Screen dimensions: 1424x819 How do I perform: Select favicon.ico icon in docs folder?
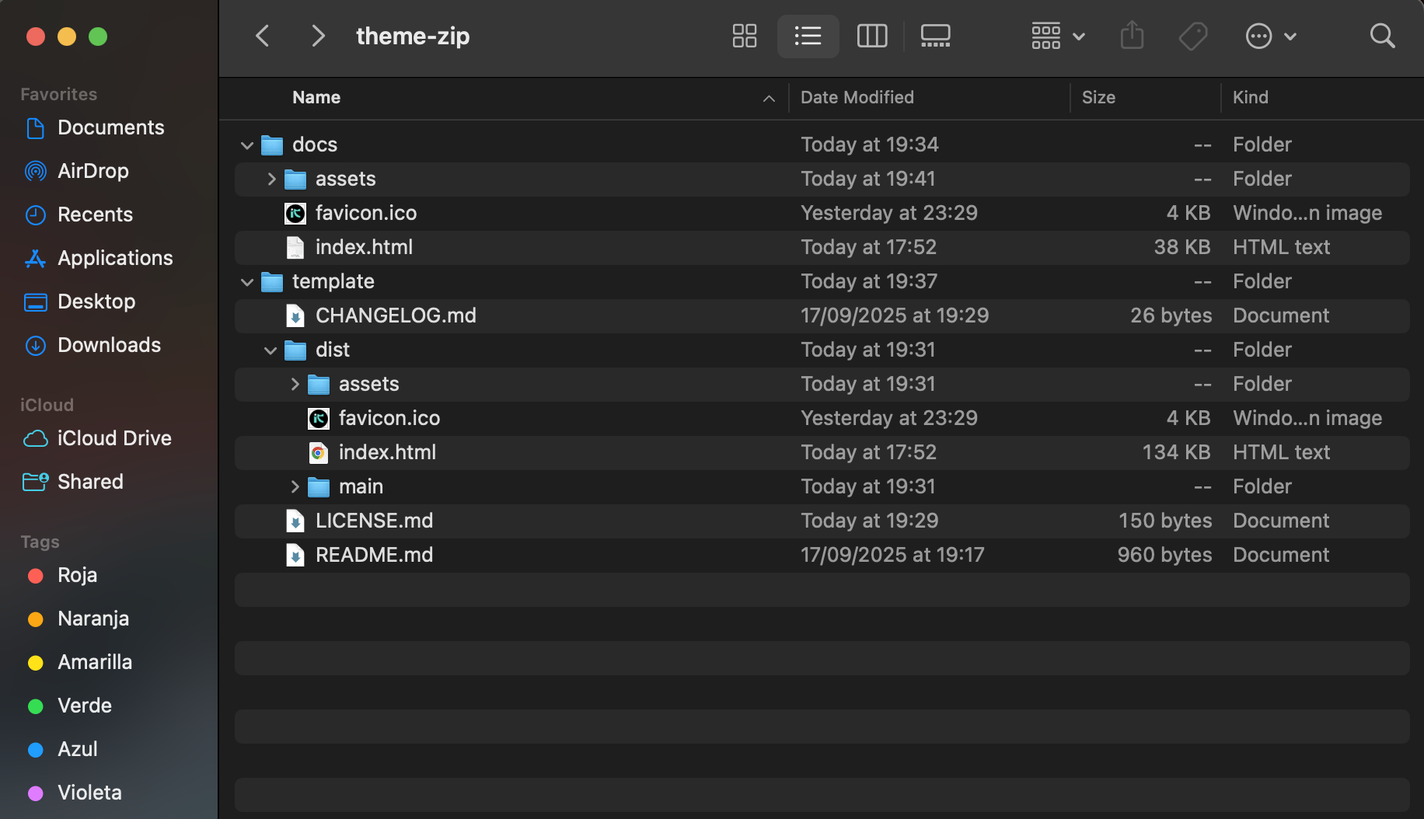pyautogui.click(x=295, y=213)
